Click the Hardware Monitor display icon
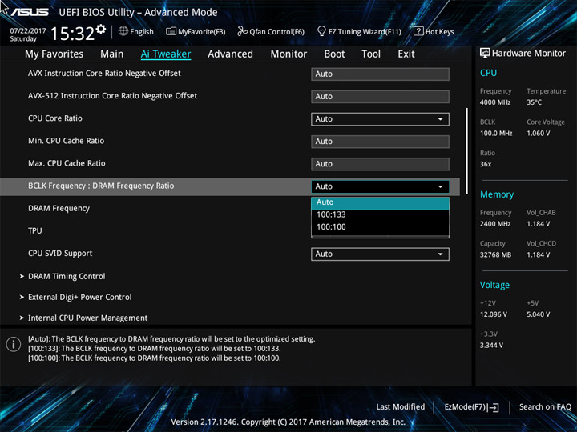Viewport: 577px width, 432px height. click(485, 54)
